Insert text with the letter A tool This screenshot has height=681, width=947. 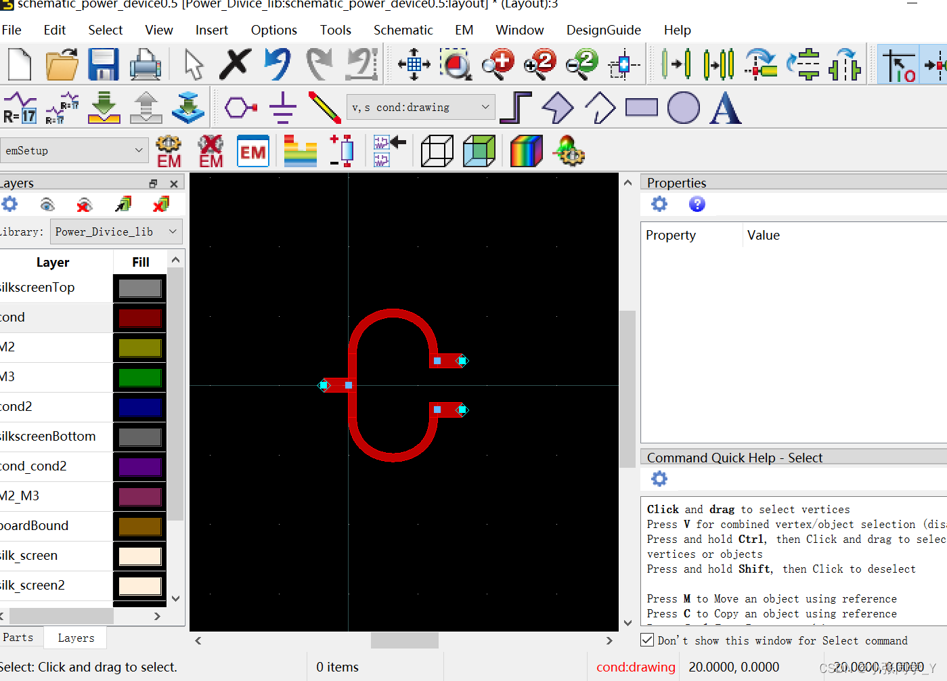[x=725, y=107]
